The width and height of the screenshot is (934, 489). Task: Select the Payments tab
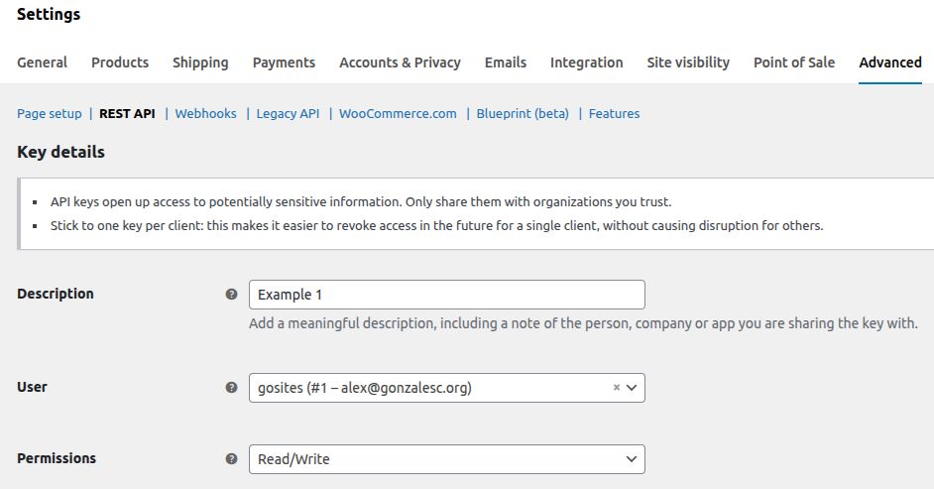point(284,62)
